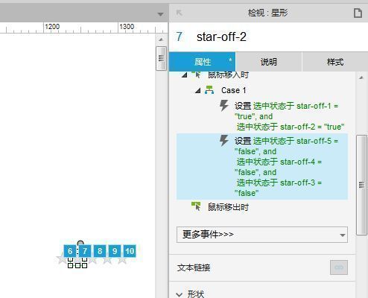Click the canvas scrollbar up arrow
Image resolution: width=368 pixels, height=298 pixels.
[x=161, y=39]
